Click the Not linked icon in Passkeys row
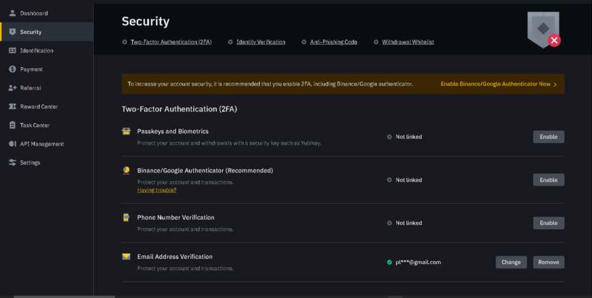This screenshot has width=592, height=298. click(389, 137)
